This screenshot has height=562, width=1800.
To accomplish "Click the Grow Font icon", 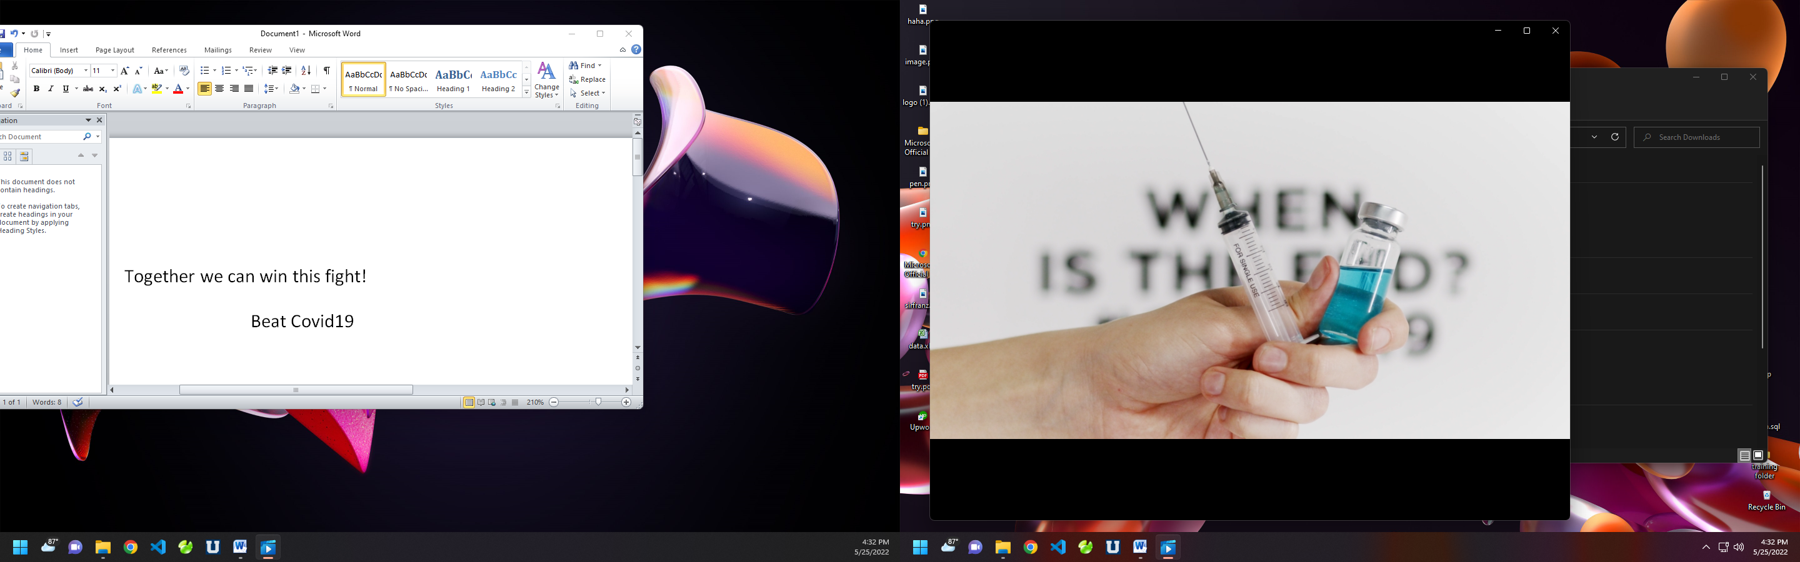I will click(124, 71).
